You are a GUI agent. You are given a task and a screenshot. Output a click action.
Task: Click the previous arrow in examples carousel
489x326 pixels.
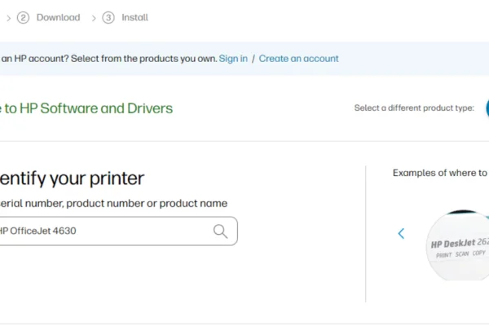[401, 234]
